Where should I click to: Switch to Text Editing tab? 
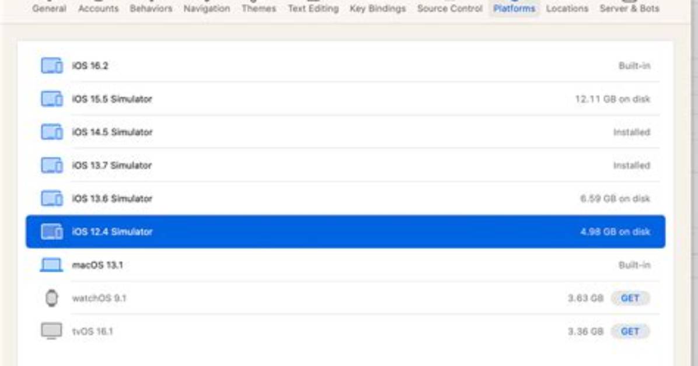(x=313, y=8)
